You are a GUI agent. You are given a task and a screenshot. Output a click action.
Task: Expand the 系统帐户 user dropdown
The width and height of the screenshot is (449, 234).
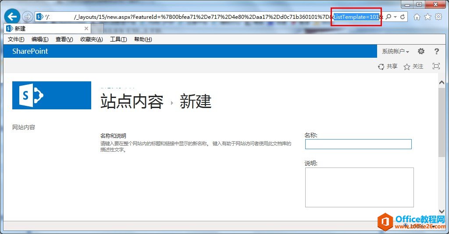point(396,51)
